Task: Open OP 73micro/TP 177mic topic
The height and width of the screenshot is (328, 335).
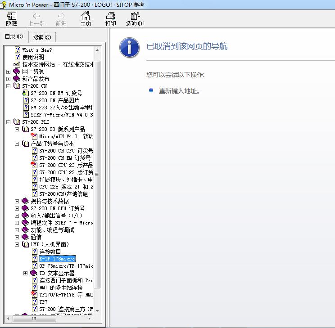Action: tap(66, 266)
